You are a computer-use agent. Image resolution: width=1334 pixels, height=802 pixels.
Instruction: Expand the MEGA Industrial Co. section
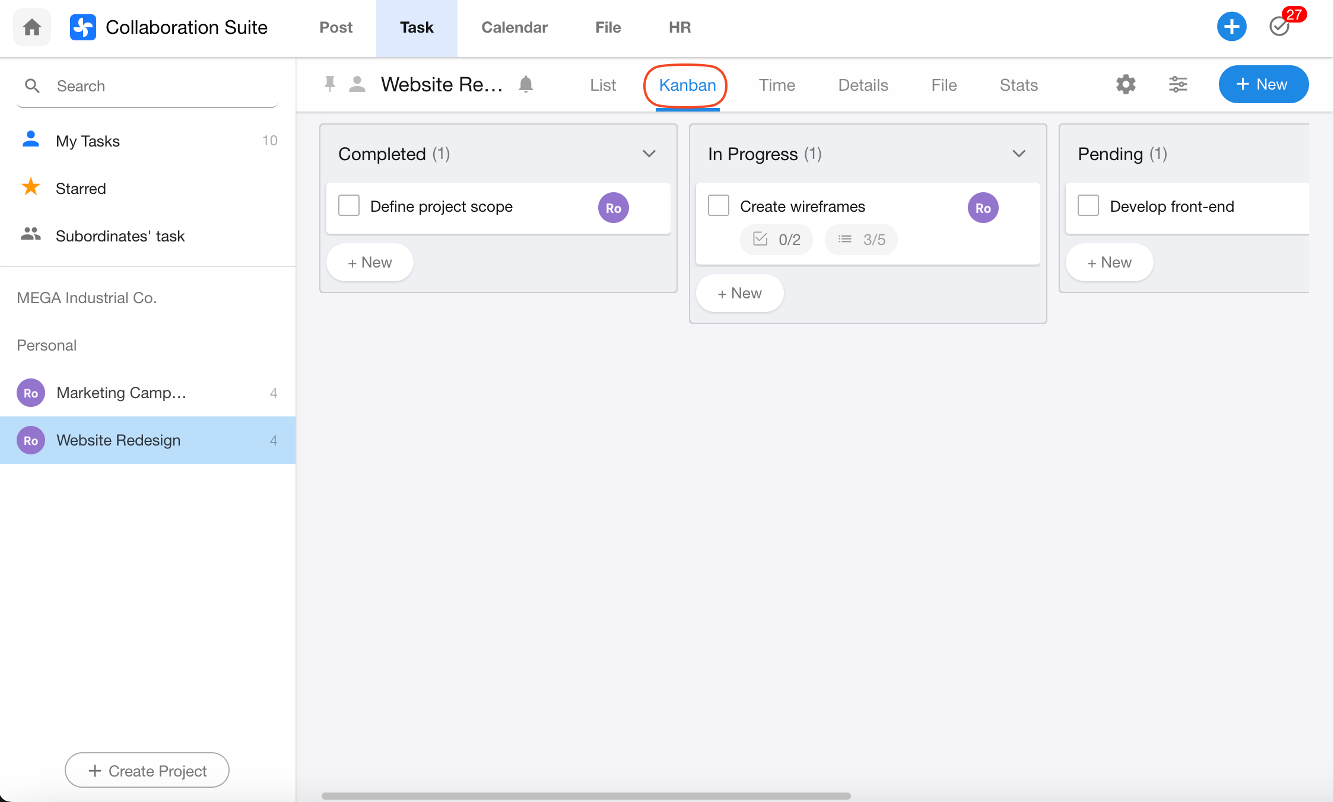tap(87, 298)
